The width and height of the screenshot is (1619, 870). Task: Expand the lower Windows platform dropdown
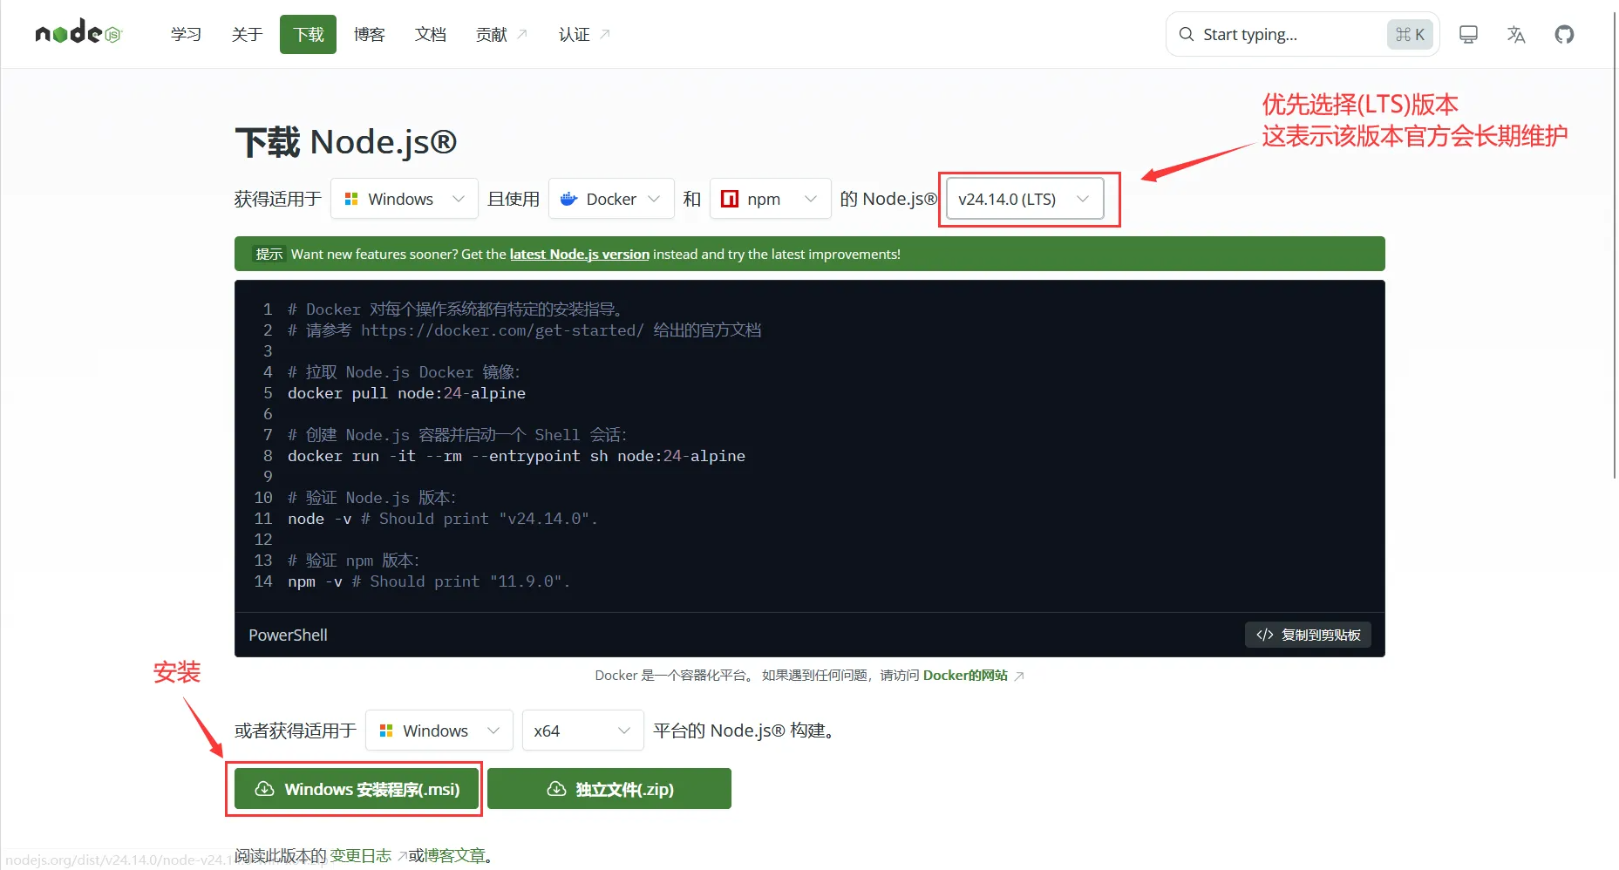pyautogui.click(x=439, y=731)
